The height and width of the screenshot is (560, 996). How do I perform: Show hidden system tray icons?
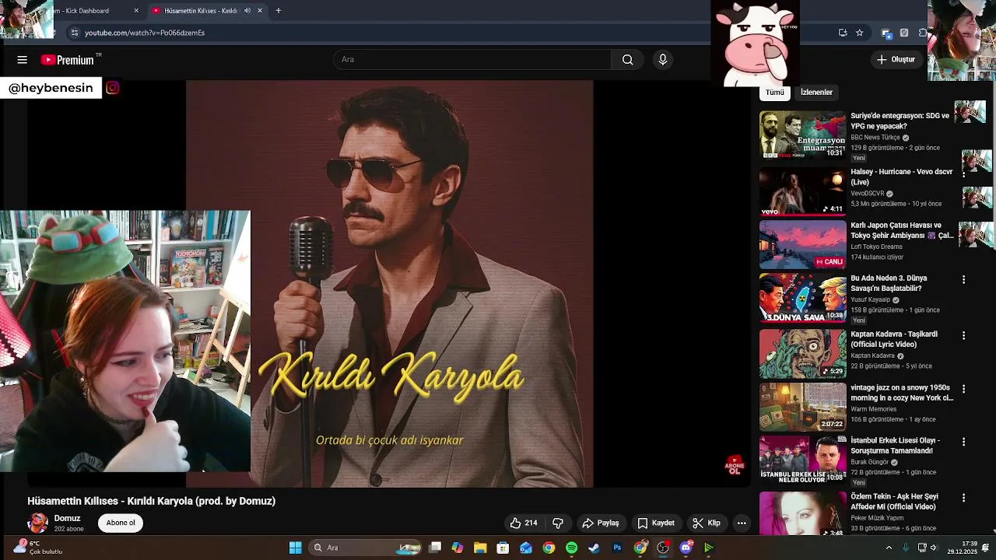tap(889, 548)
